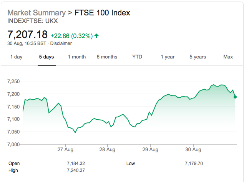This screenshot has height=182, width=244.
Task: Select the Max range tab
Action: tap(228, 57)
